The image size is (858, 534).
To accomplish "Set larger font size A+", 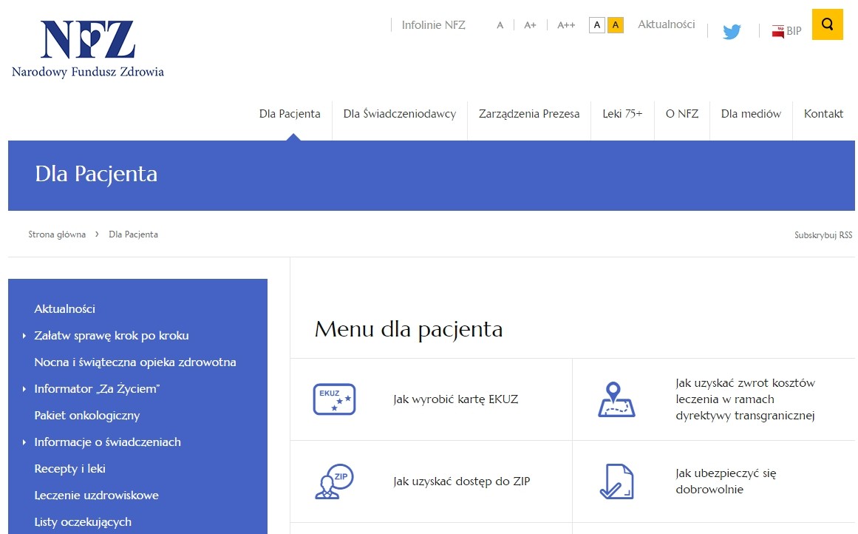I will point(530,25).
